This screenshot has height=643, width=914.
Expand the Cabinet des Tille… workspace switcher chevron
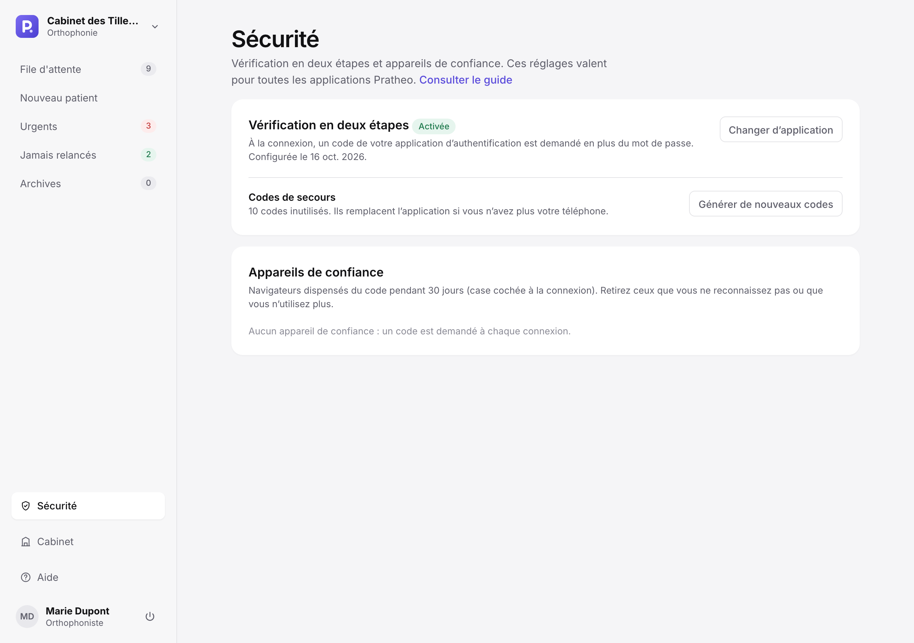click(155, 27)
